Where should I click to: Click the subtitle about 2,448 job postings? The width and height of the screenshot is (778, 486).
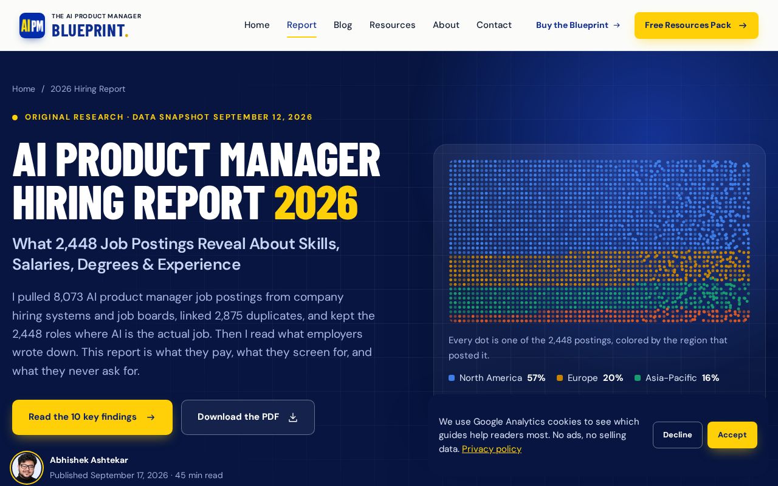tap(176, 254)
